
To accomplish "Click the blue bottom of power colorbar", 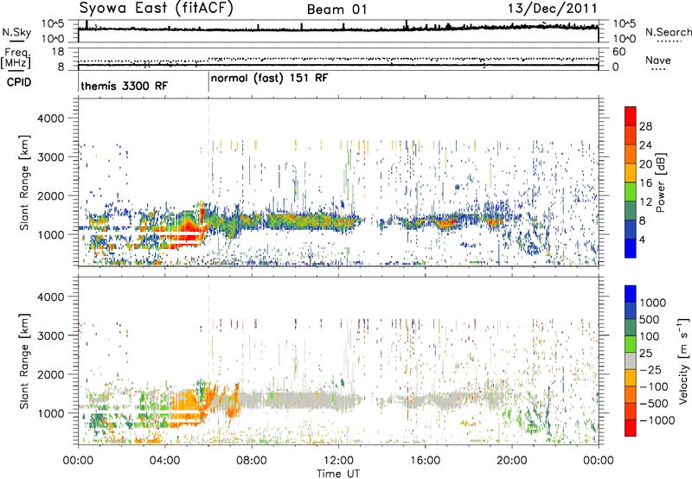I will pos(631,249).
